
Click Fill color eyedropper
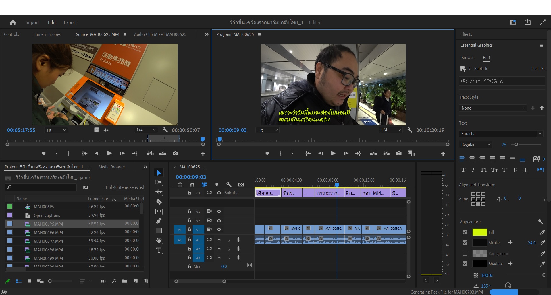[x=542, y=232]
